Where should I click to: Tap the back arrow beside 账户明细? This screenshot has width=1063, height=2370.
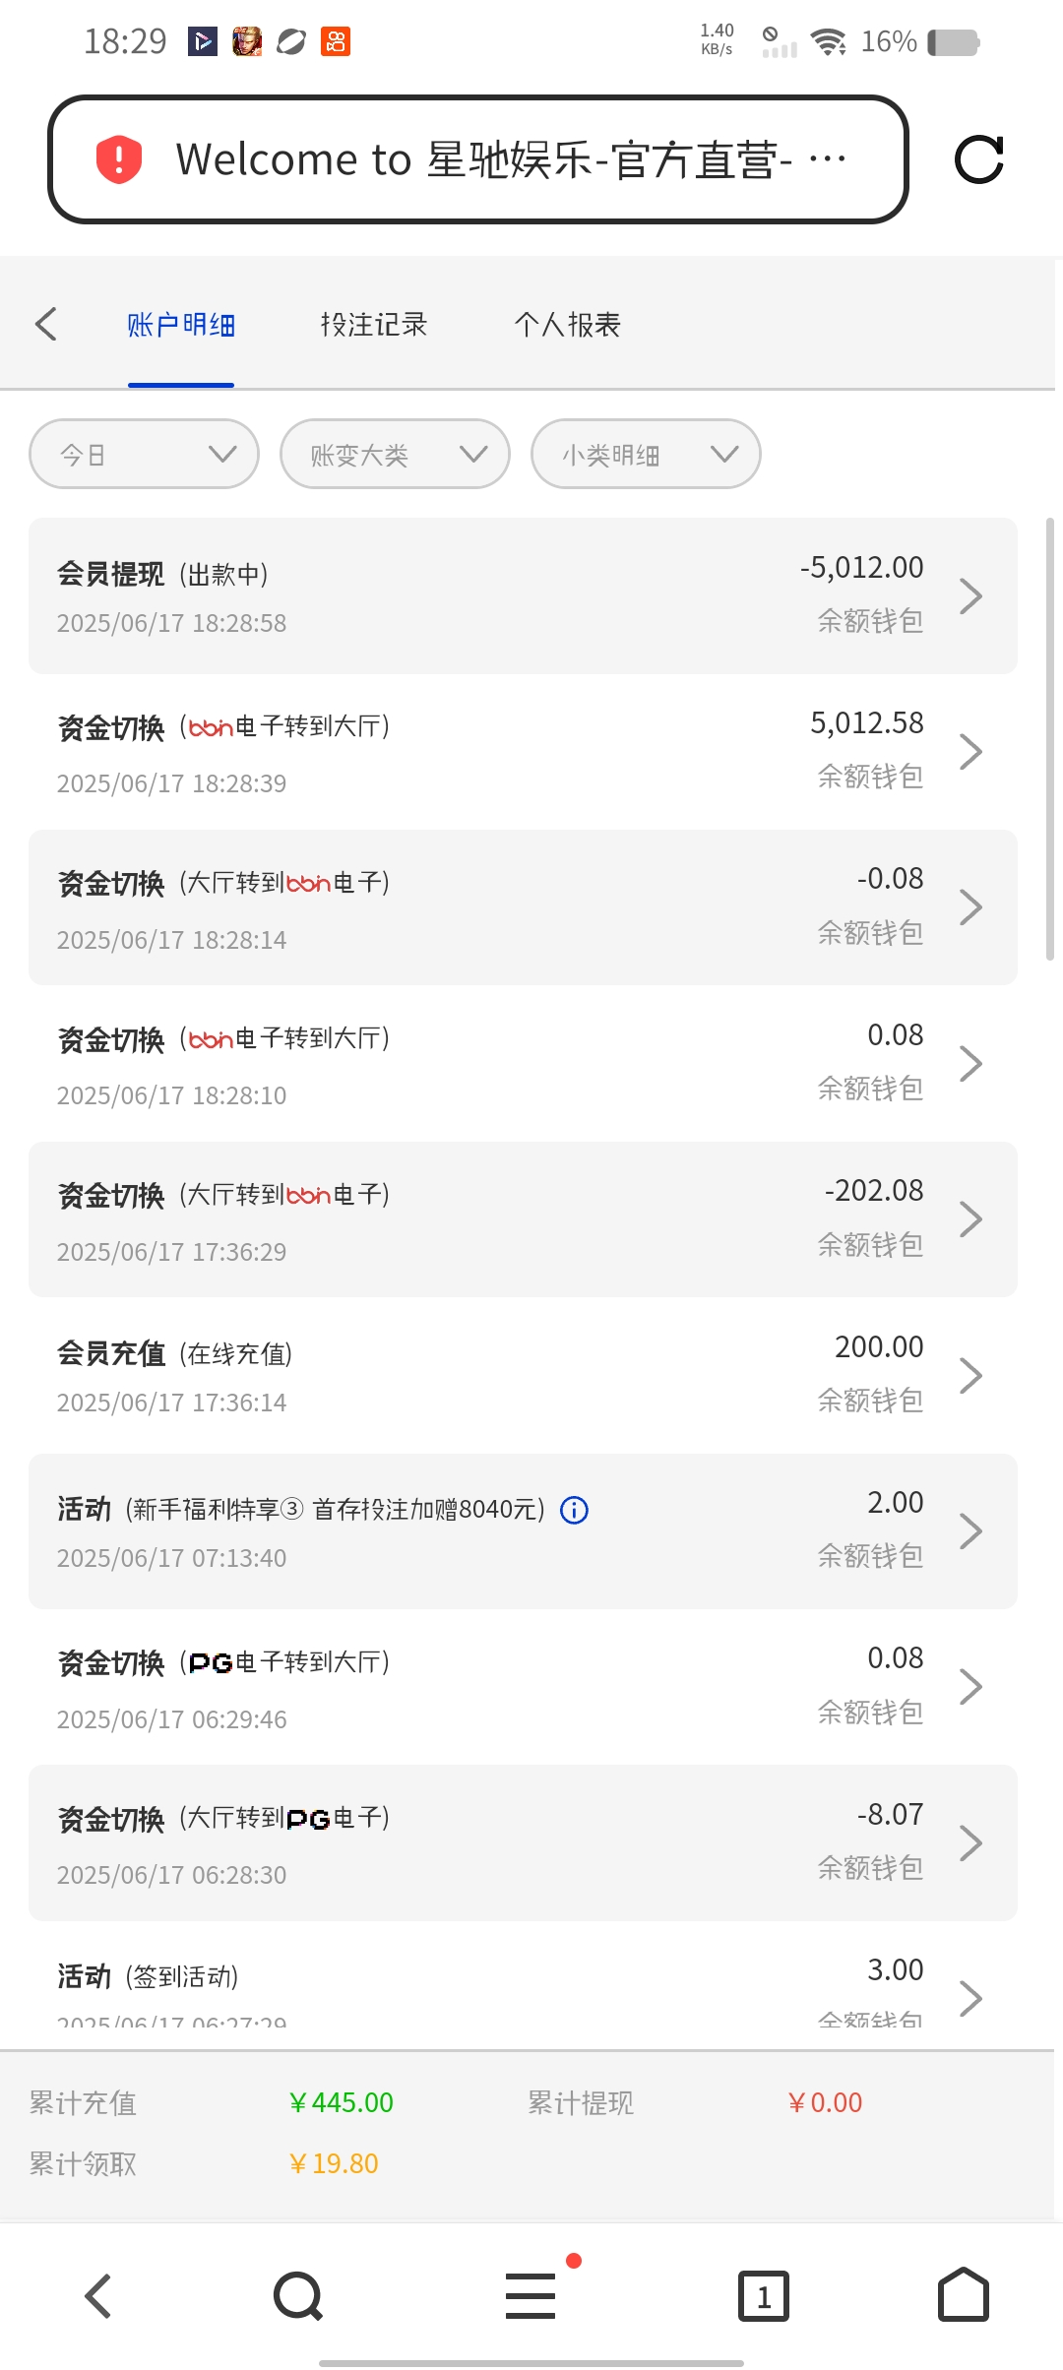pyautogui.click(x=46, y=324)
